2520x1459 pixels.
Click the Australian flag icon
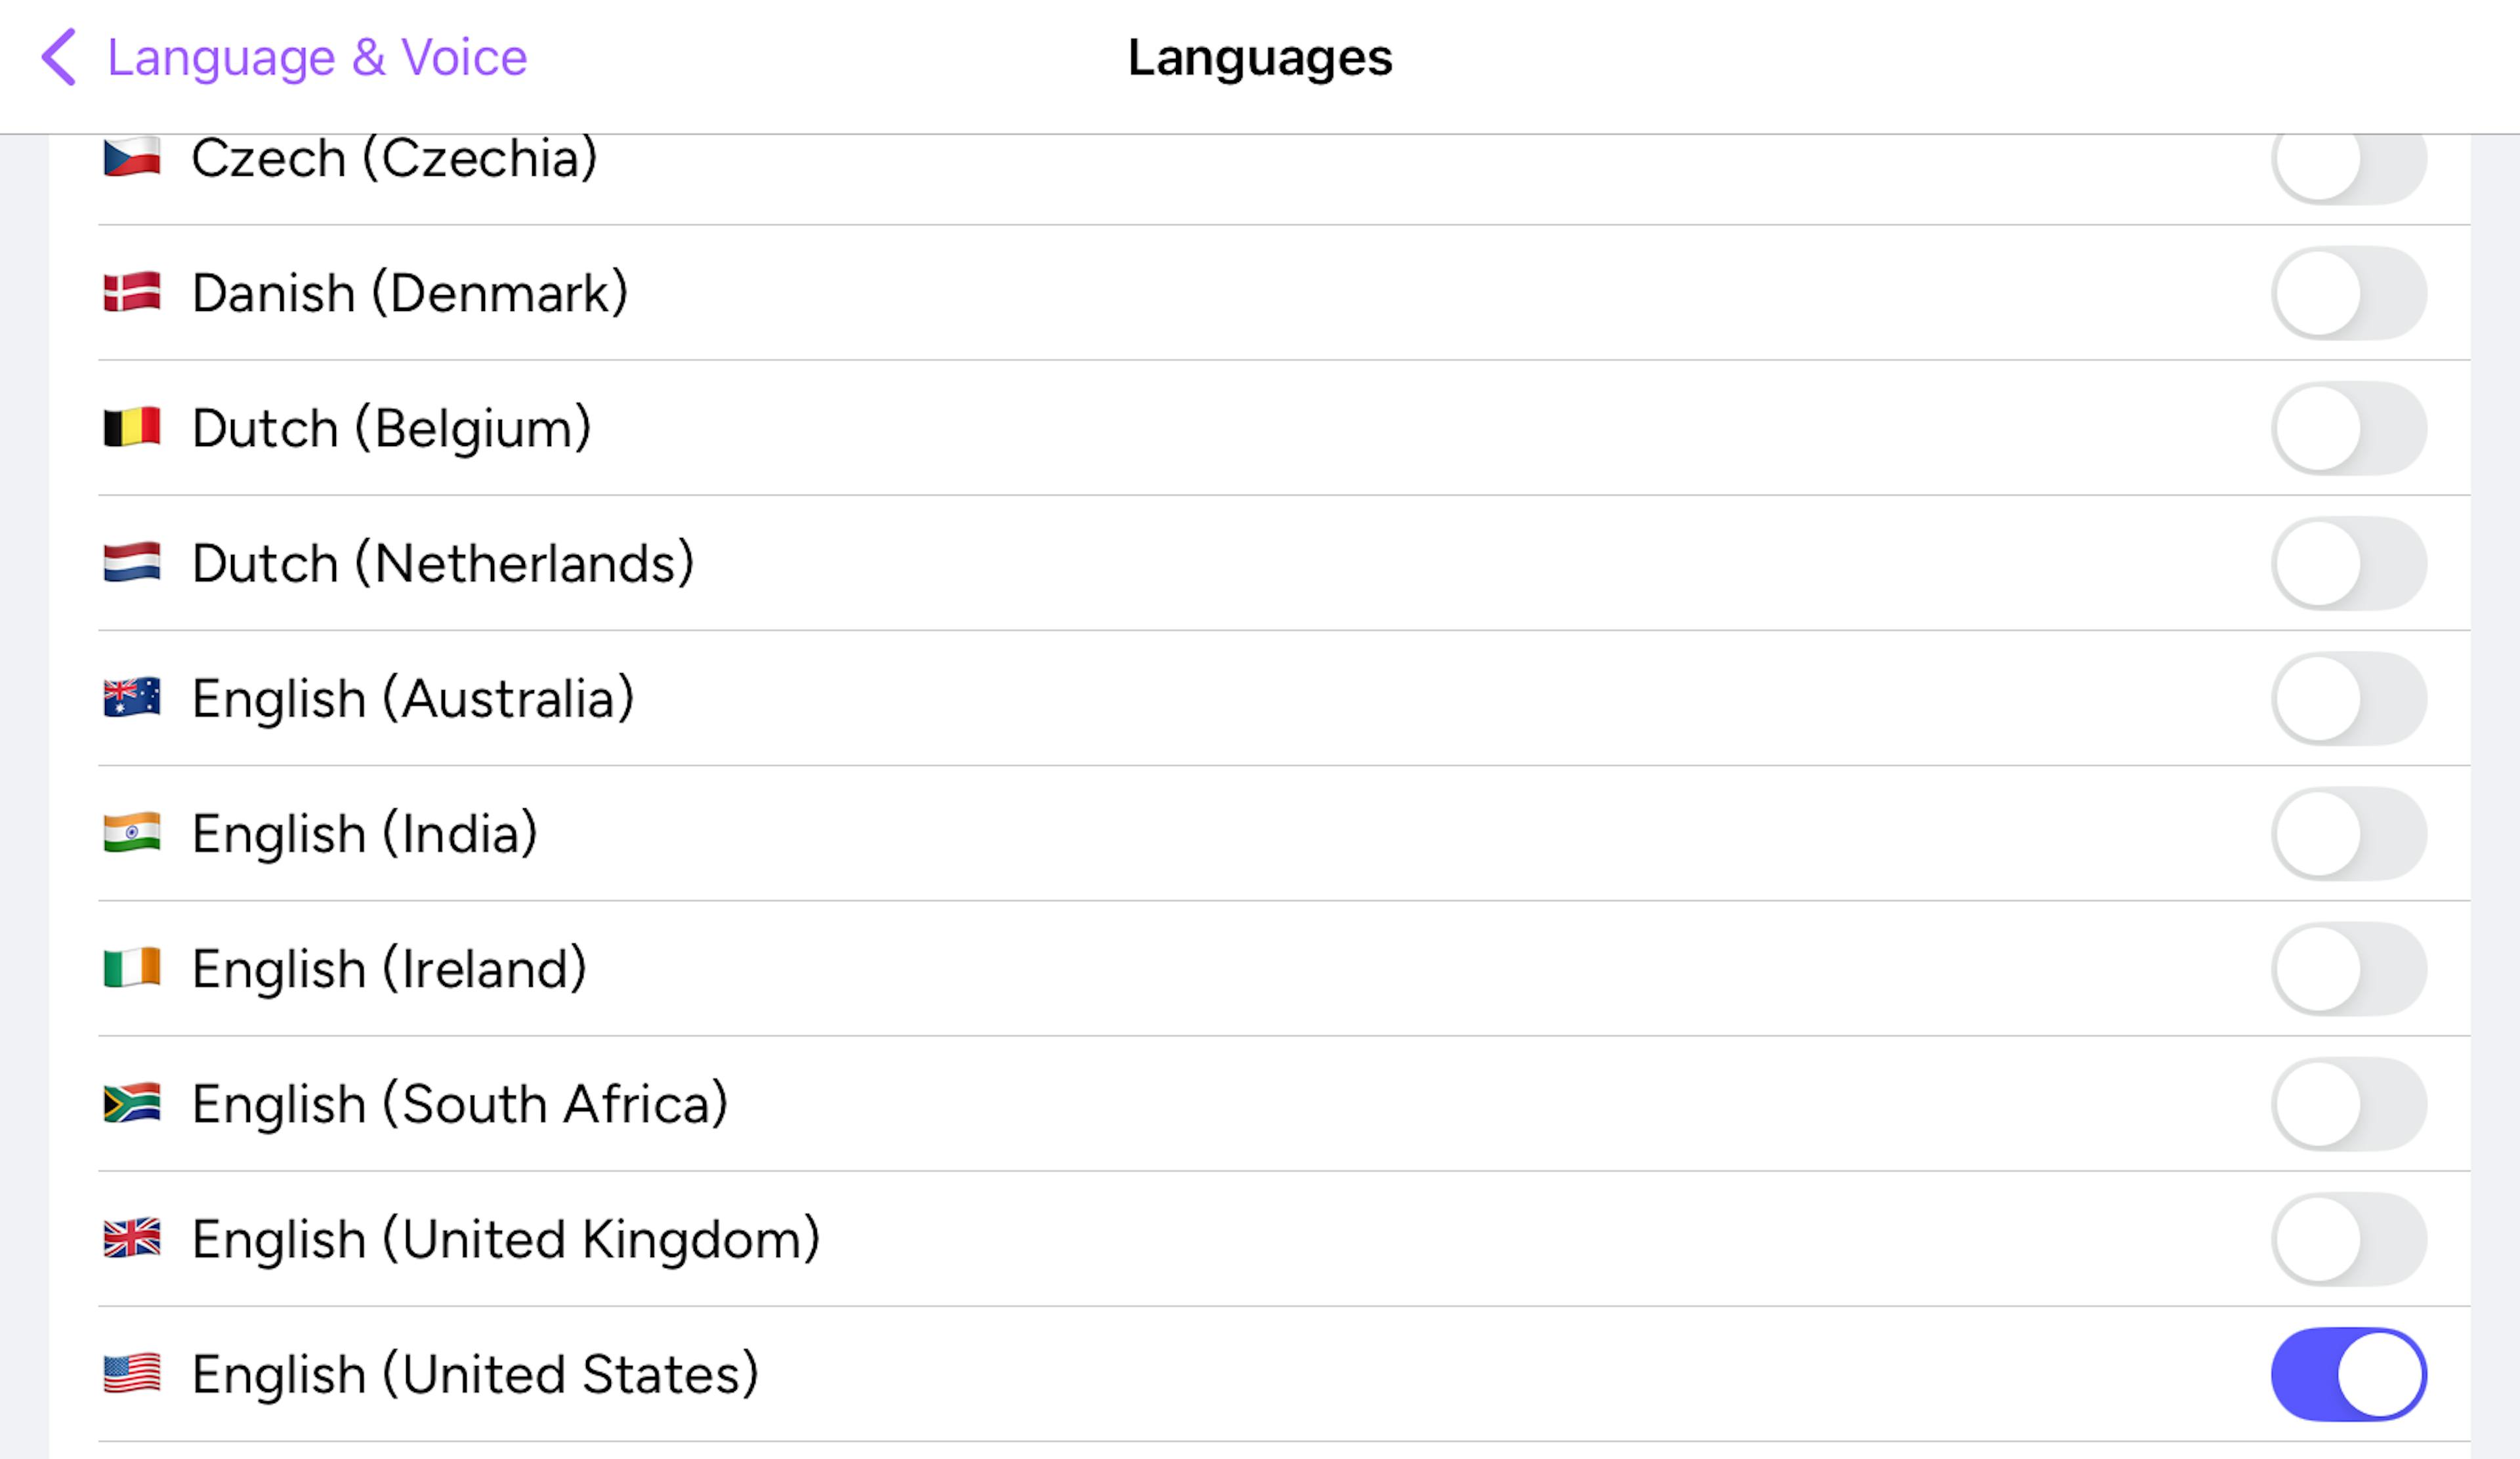(x=131, y=699)
